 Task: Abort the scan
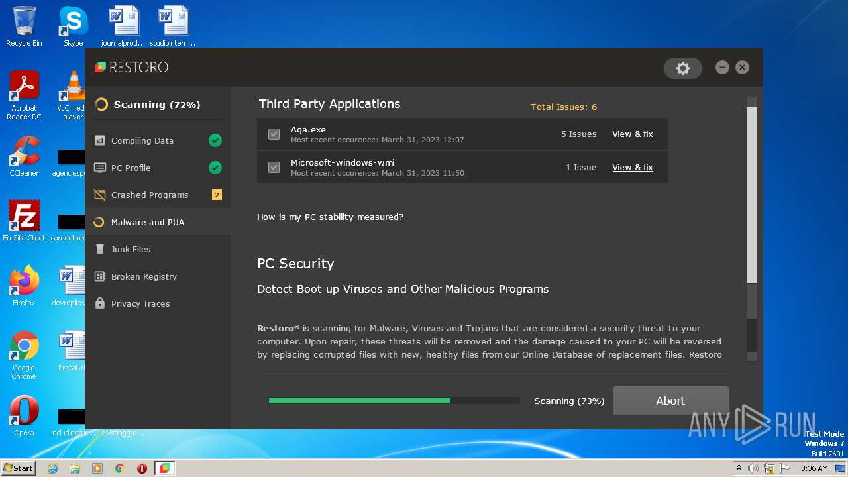coord(670,401)
